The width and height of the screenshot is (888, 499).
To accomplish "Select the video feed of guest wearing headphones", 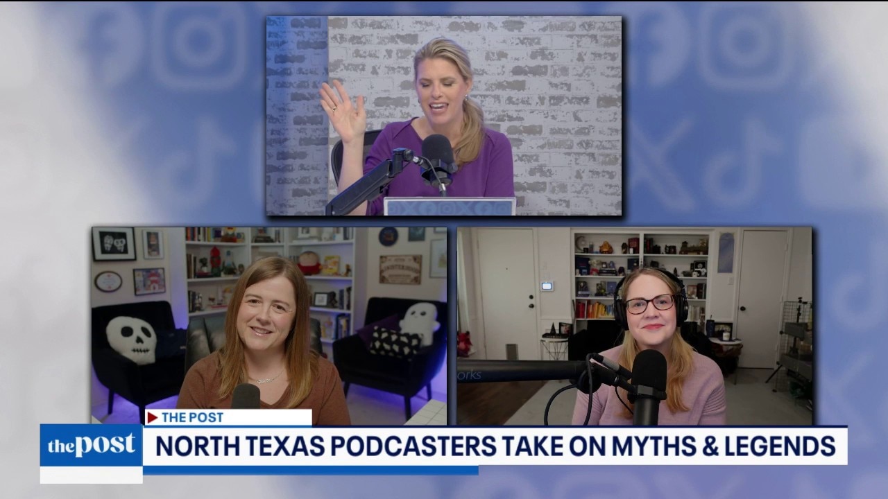I will point(634,326).
